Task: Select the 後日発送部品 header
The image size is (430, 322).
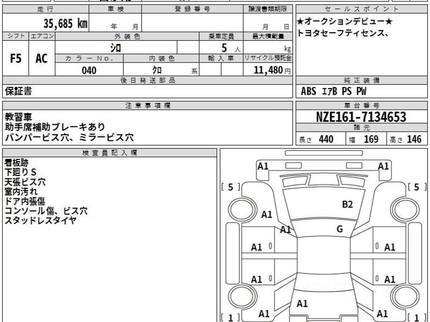Action: (148, 80)
